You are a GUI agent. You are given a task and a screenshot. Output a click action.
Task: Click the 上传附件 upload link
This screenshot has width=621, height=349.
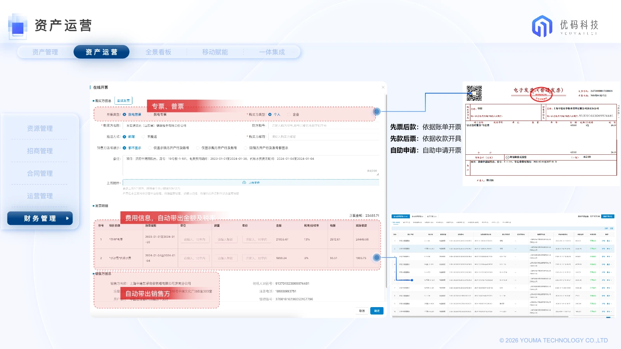coord(254,183)
